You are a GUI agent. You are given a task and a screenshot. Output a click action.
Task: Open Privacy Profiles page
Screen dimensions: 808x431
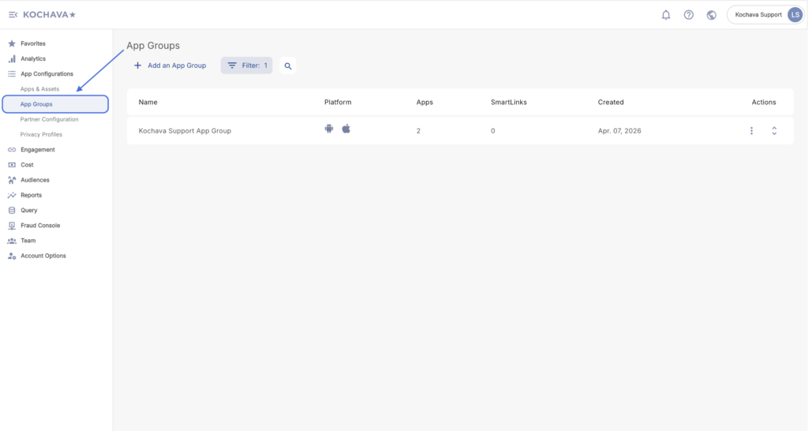41,134
